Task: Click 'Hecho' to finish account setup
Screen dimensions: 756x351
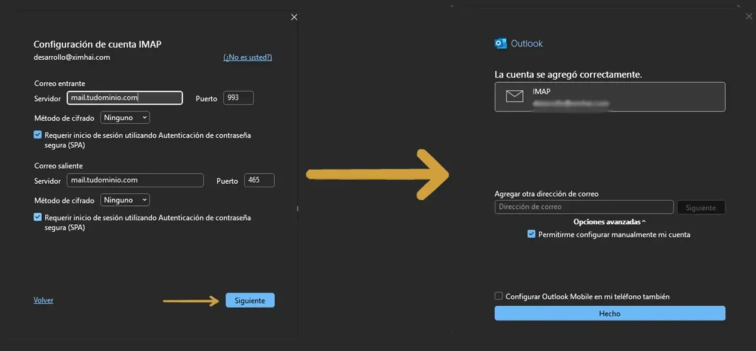Action: pyautogui.click(x=609, y=313)
